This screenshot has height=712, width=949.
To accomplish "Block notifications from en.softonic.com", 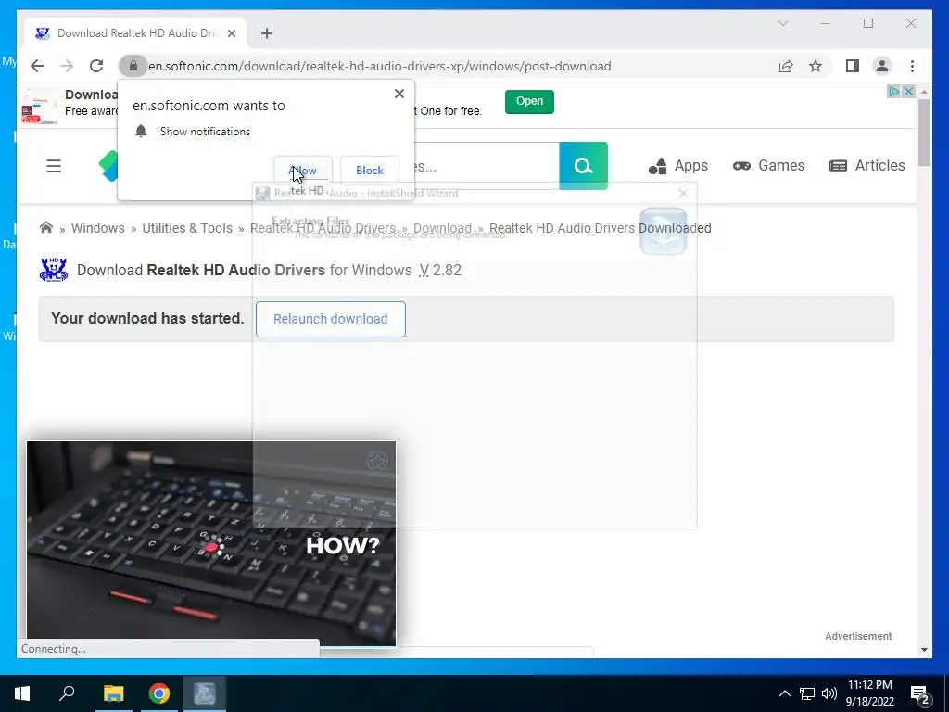I will 369,171.
